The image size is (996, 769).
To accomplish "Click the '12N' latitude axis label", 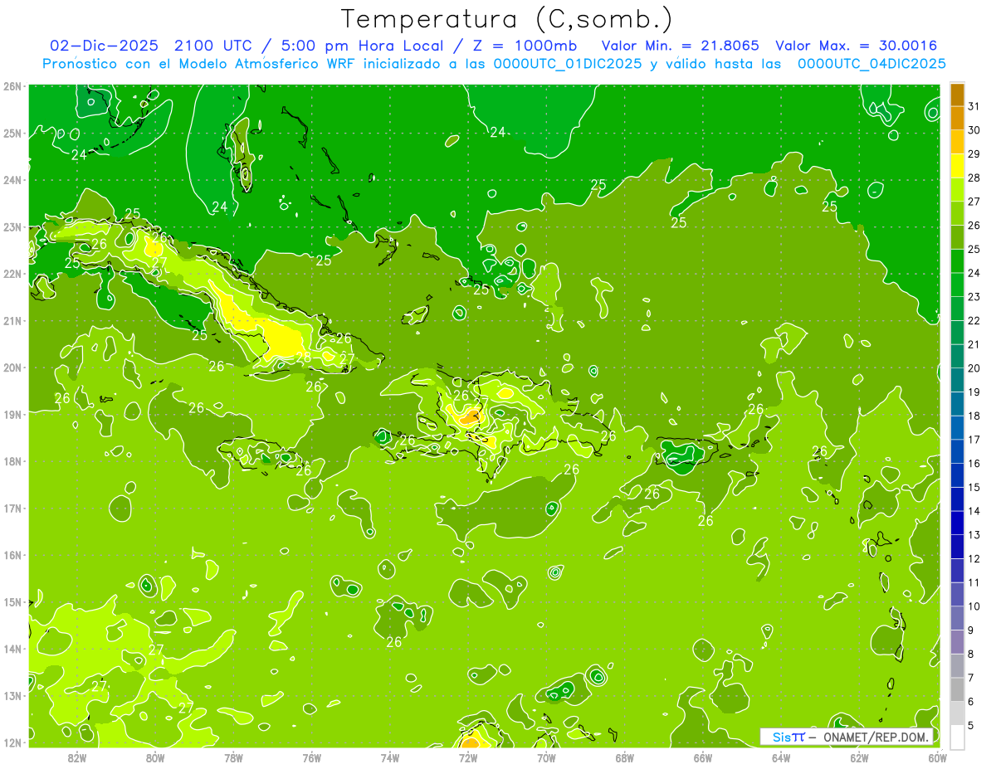I will click(x=12, y=742).
